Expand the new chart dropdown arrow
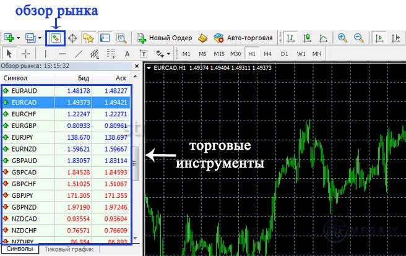Screen dimensions: 406x256 point(19,38)
